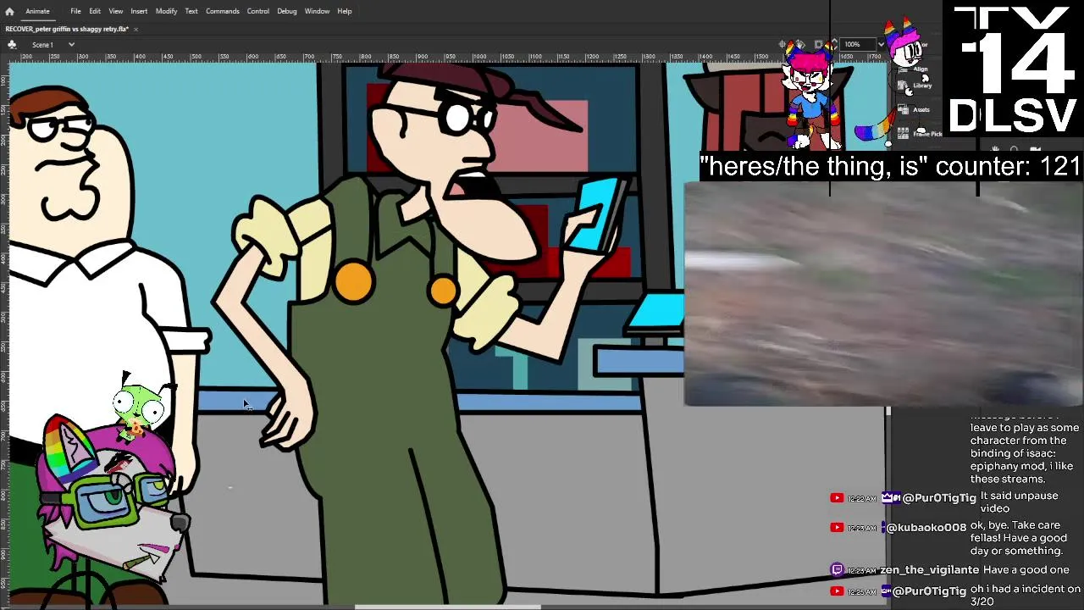Open the Library panel
This screenshot has height=610, width=1084.
pos(921,85)
